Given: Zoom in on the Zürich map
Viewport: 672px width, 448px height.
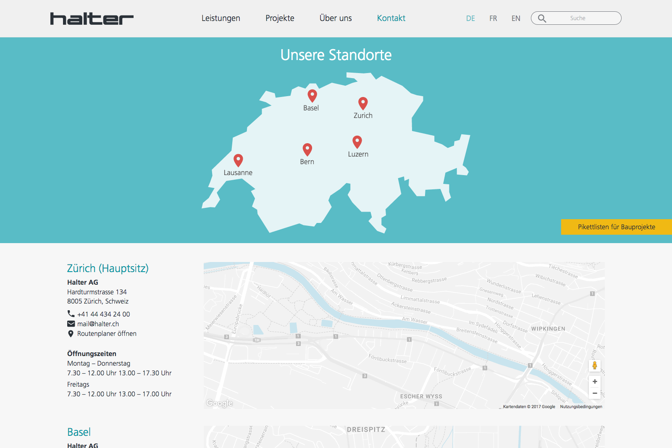Looking at the screenshot, I should point(595,382).
